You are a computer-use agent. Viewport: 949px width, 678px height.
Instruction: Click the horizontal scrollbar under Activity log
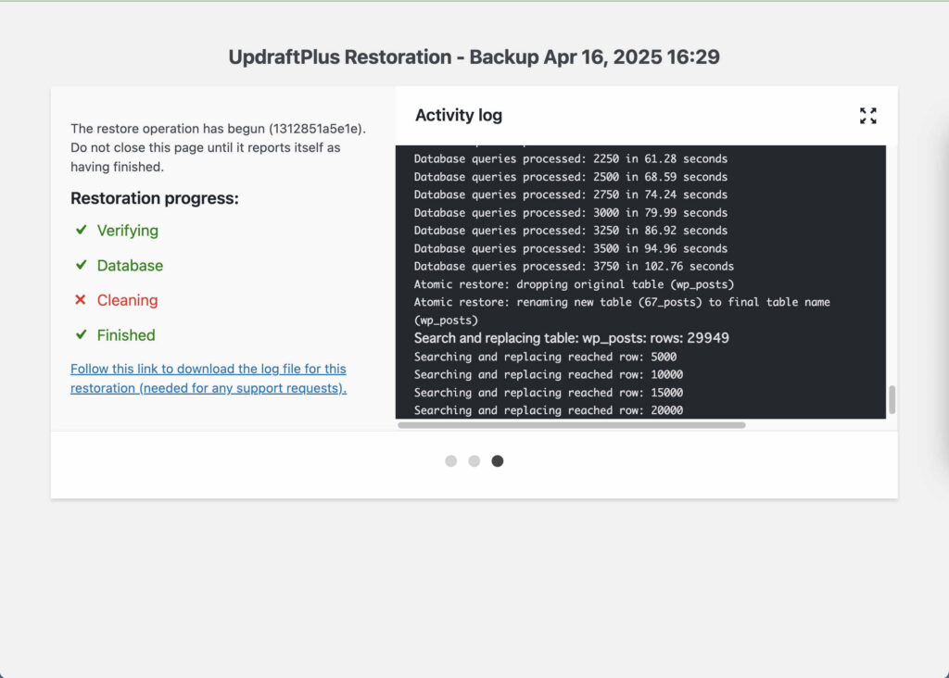click(x=571, y=425)
